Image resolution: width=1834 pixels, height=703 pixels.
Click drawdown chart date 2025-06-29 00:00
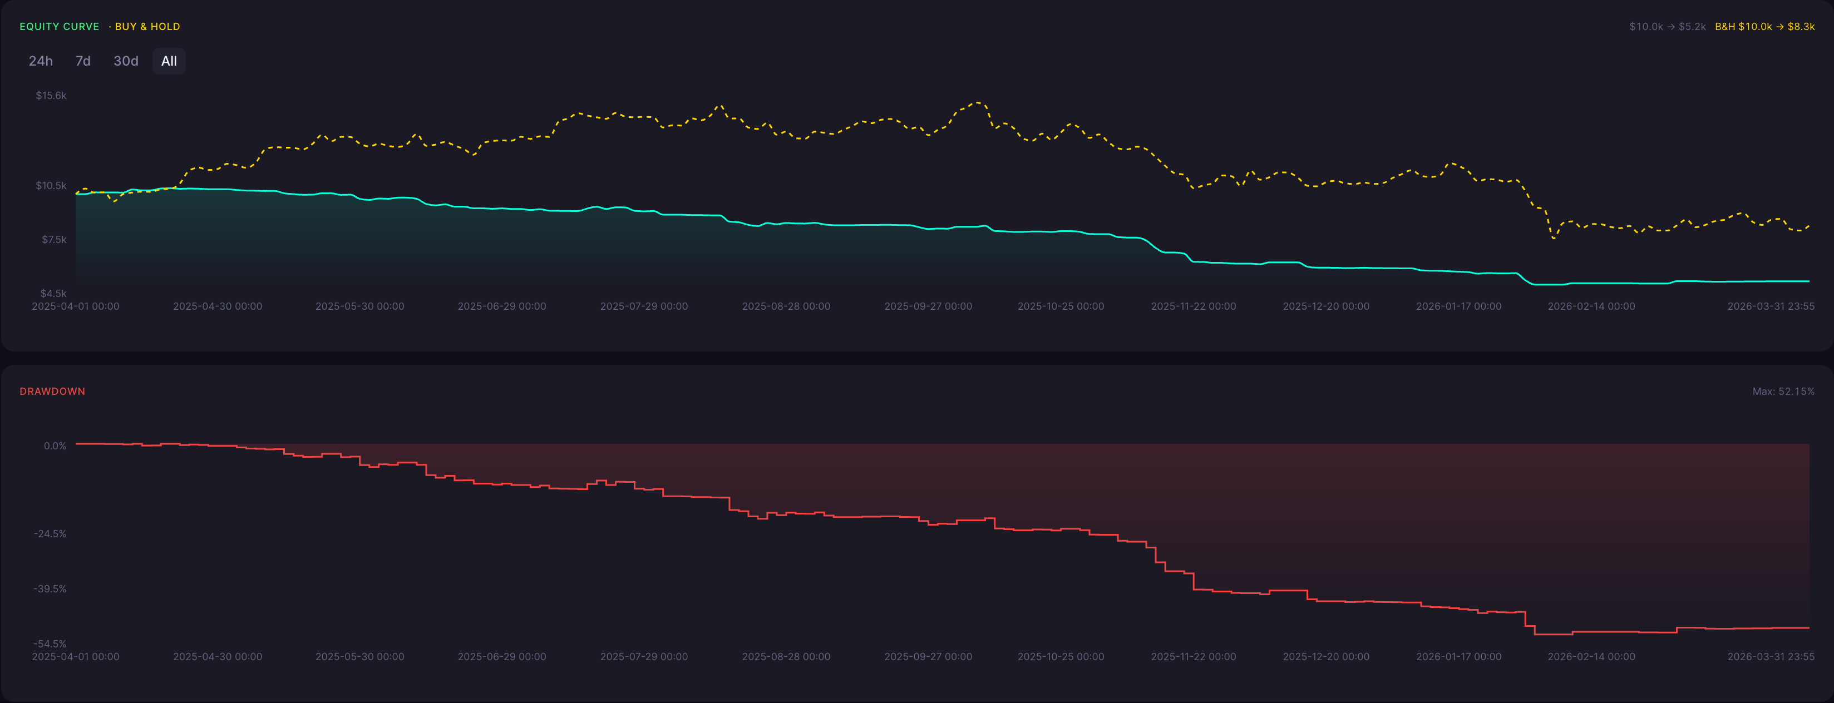[501, 657]
